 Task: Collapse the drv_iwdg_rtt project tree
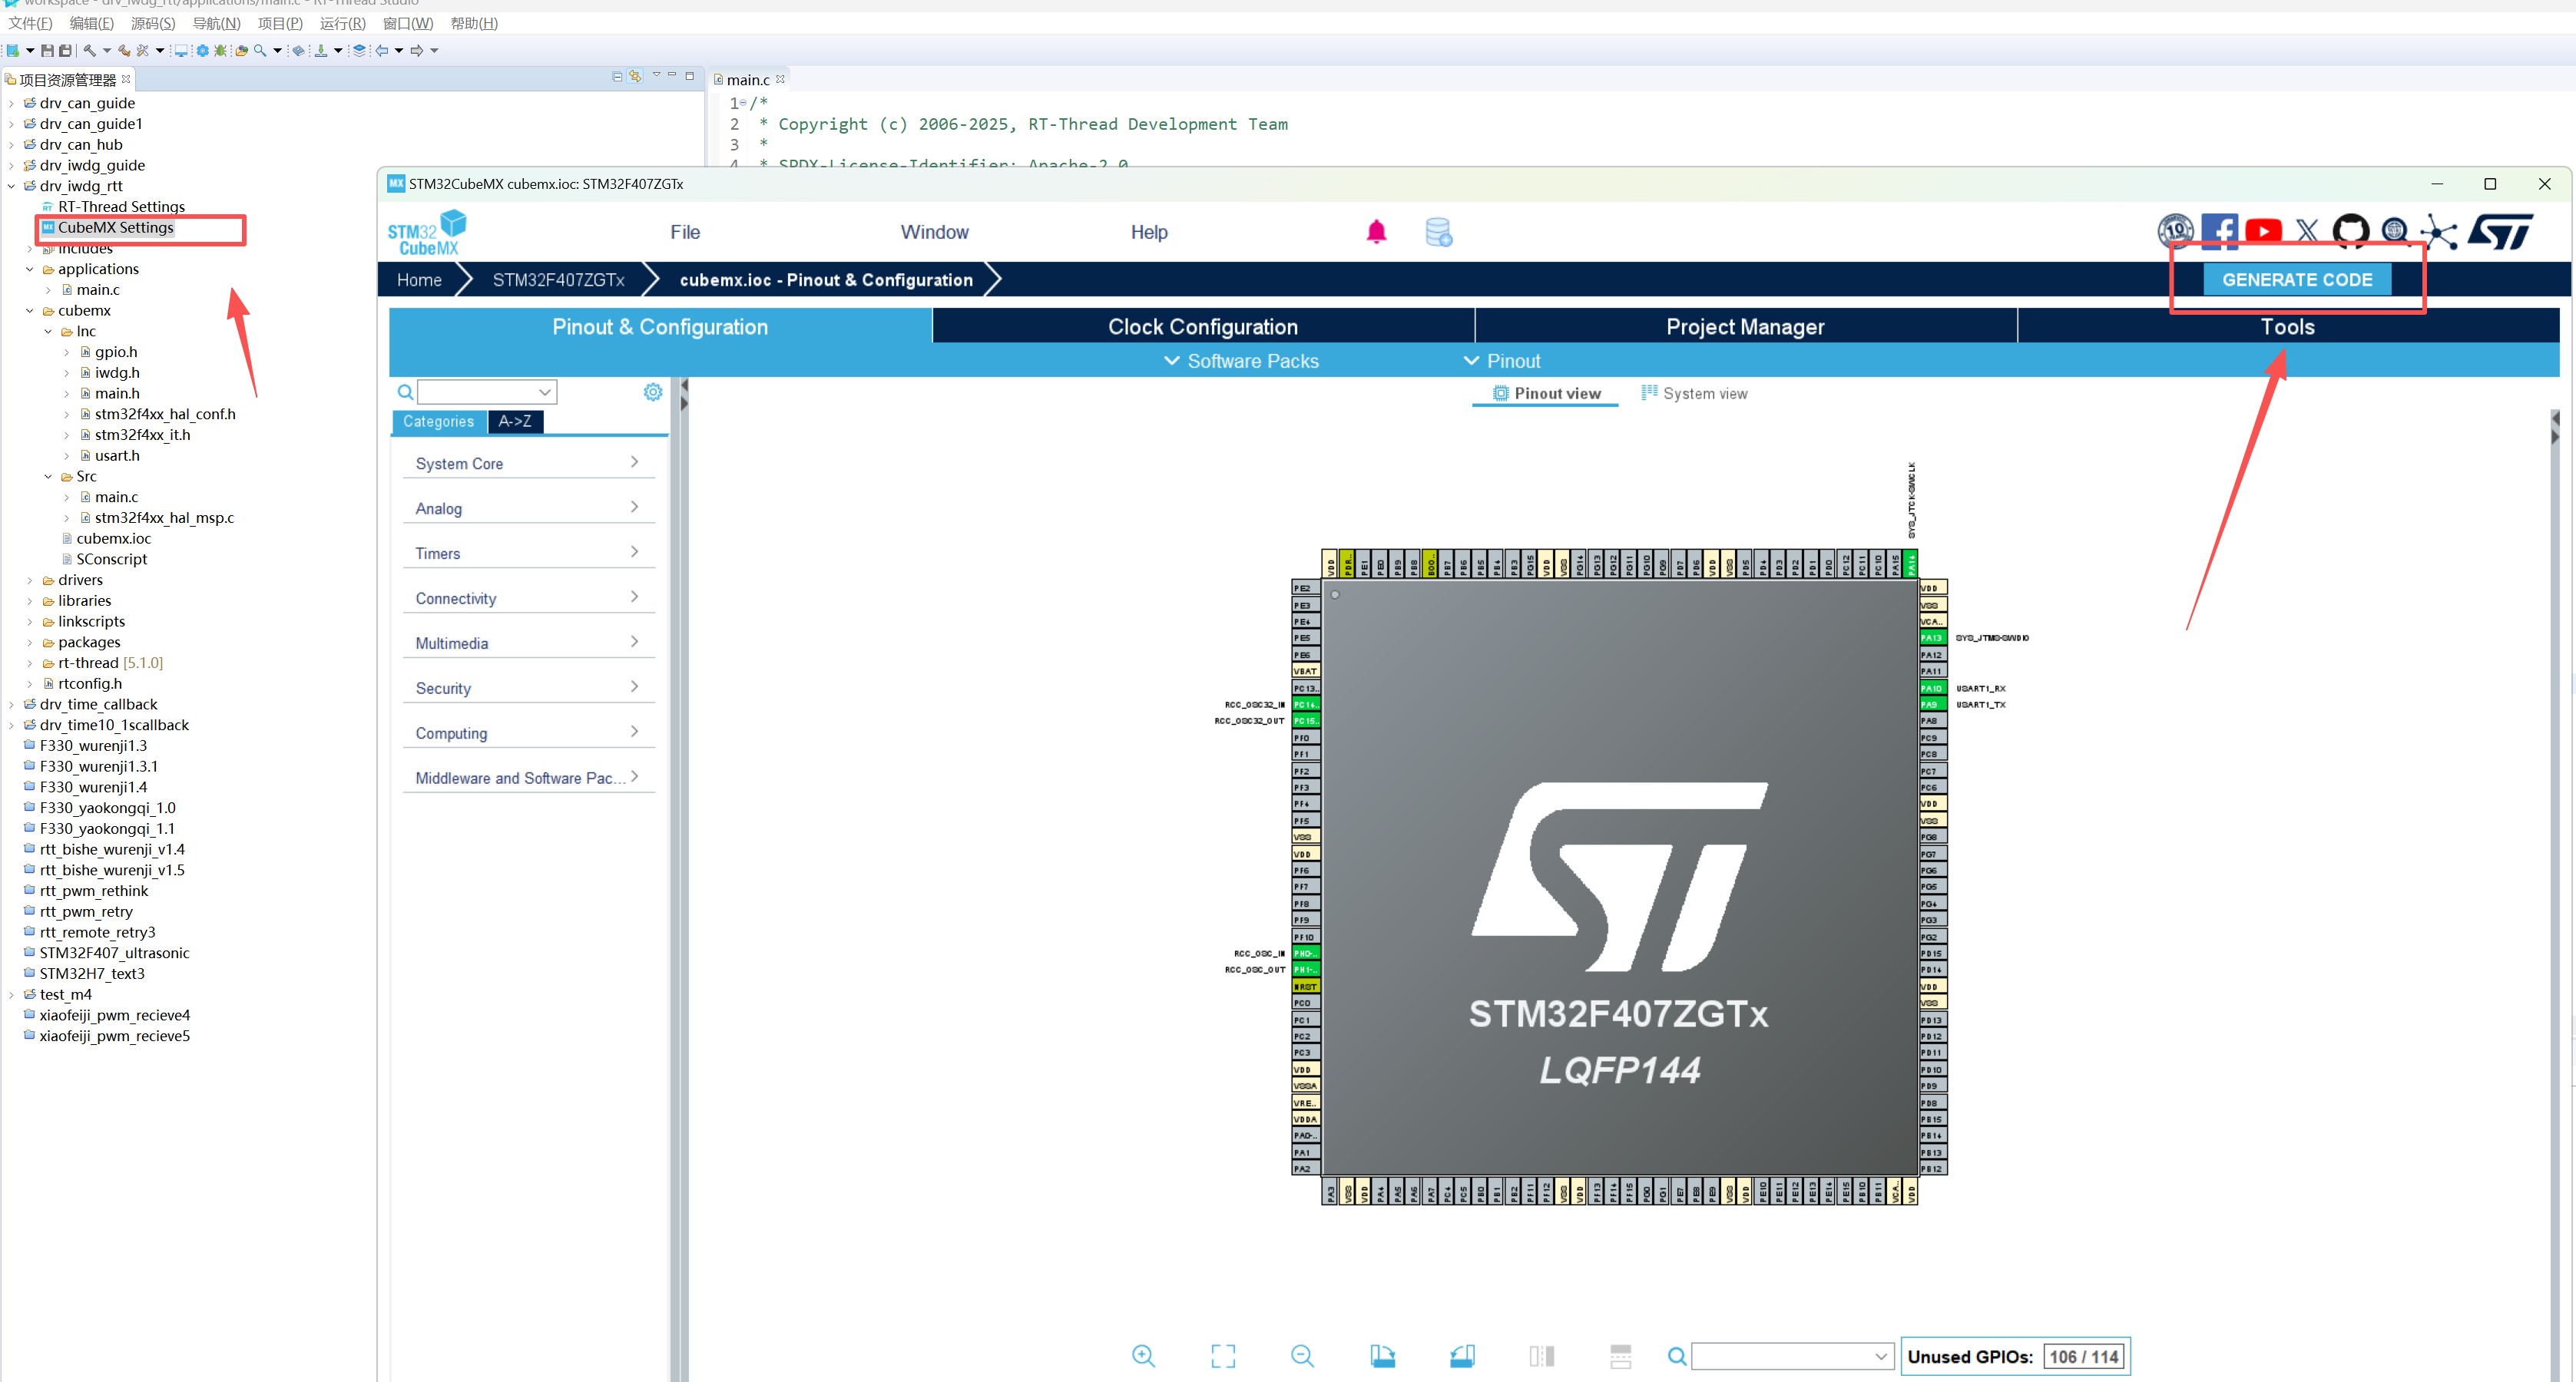pos(11,186)
